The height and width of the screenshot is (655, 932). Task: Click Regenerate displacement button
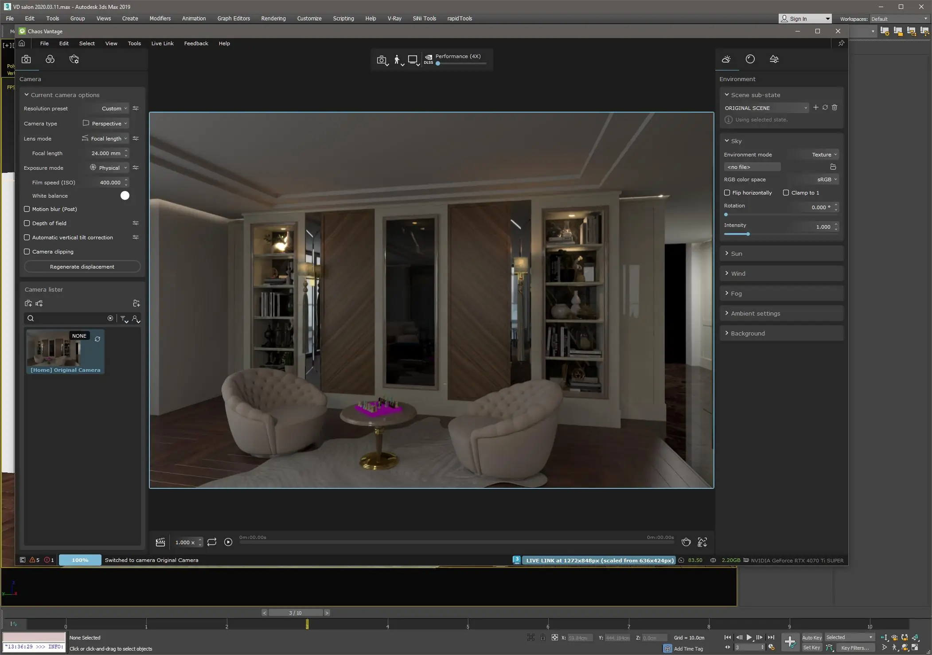pyautogui.click(x=82, y=267)
